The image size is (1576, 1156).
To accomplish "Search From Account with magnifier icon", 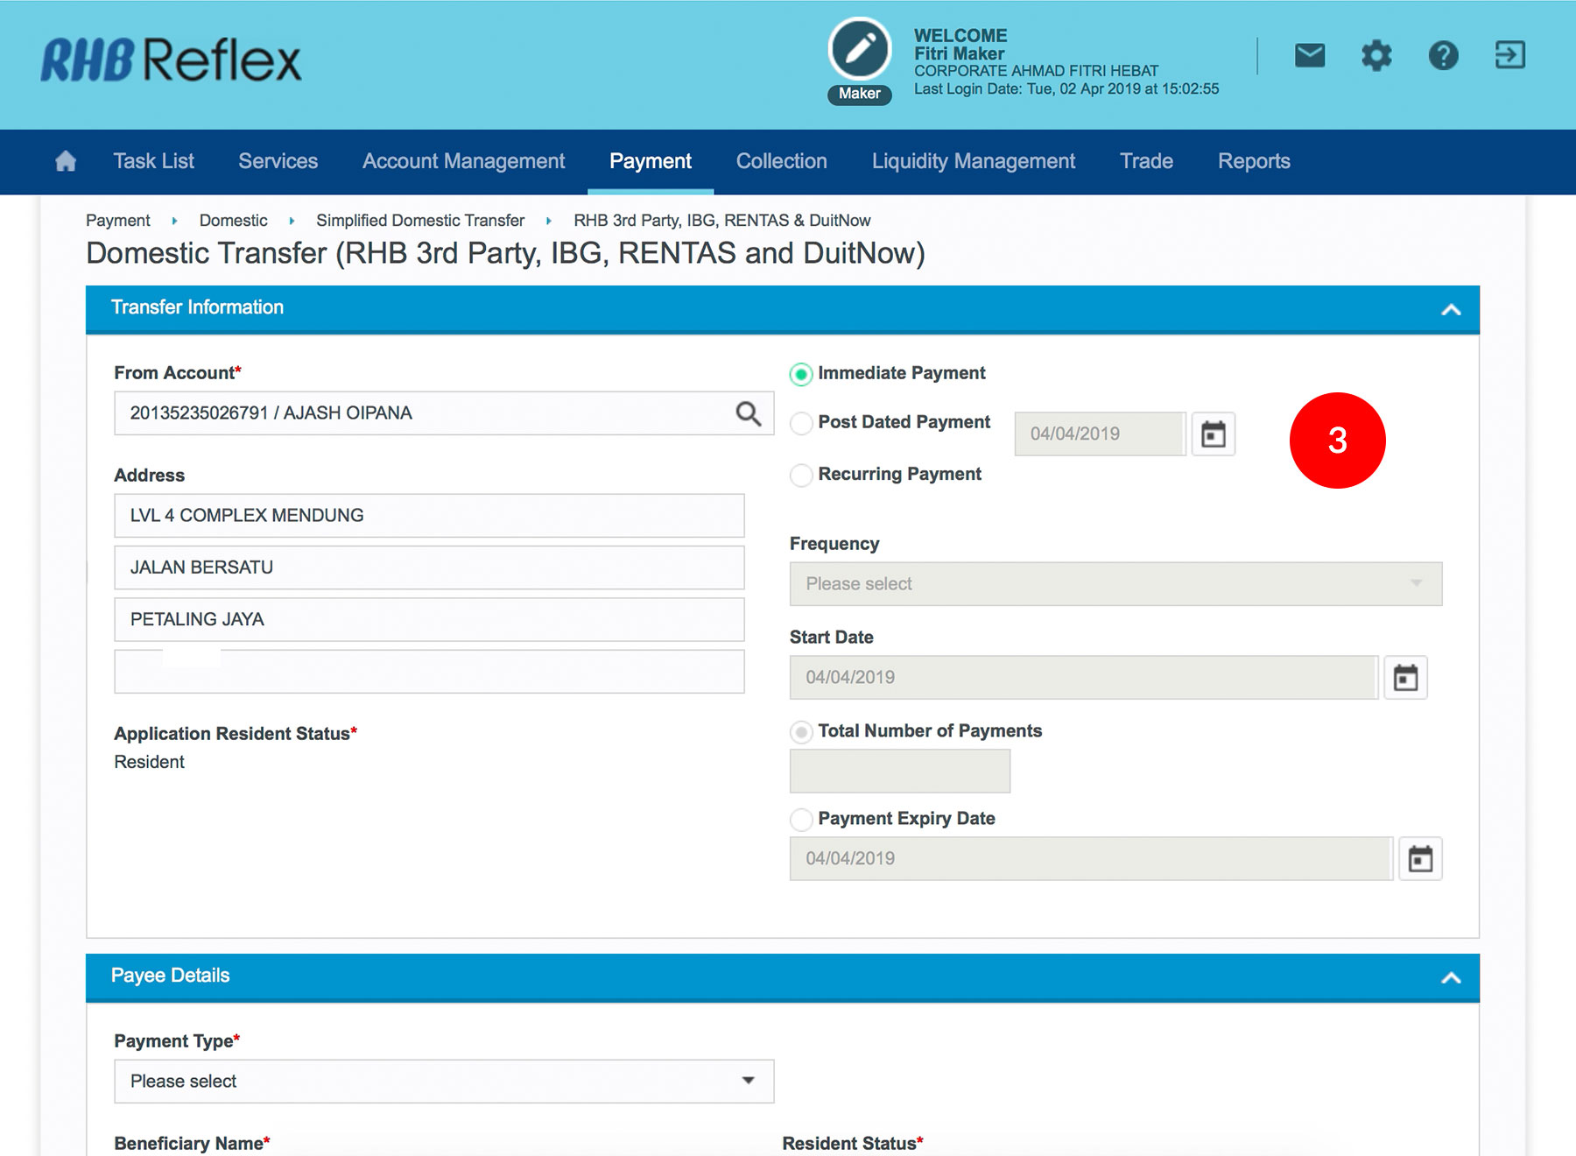I will tap(748, 413).
